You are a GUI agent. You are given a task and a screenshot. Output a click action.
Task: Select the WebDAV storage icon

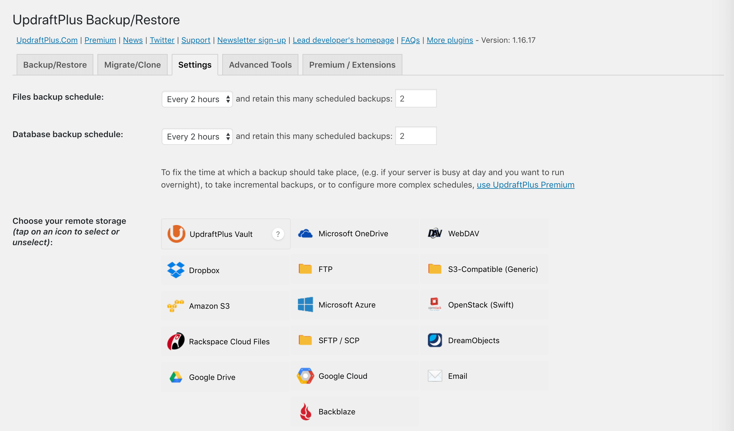pos(435,234)
